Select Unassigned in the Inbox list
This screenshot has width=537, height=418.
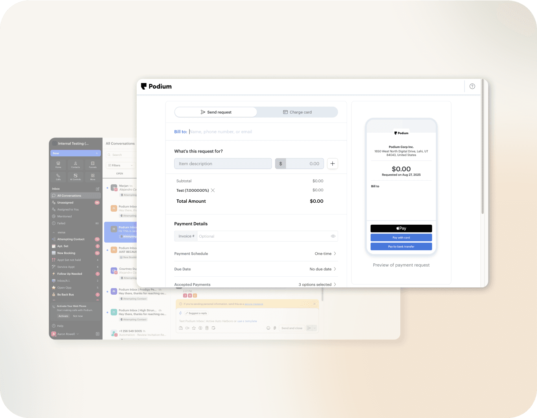click(x=65, y=203)
